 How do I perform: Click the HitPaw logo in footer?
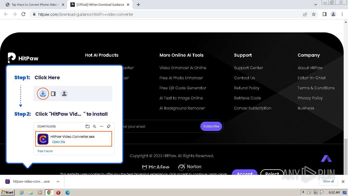tap(23, 58)
